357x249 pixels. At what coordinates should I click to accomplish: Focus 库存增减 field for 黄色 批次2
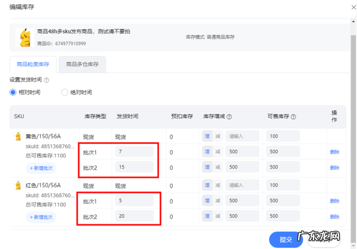[242, 167]
